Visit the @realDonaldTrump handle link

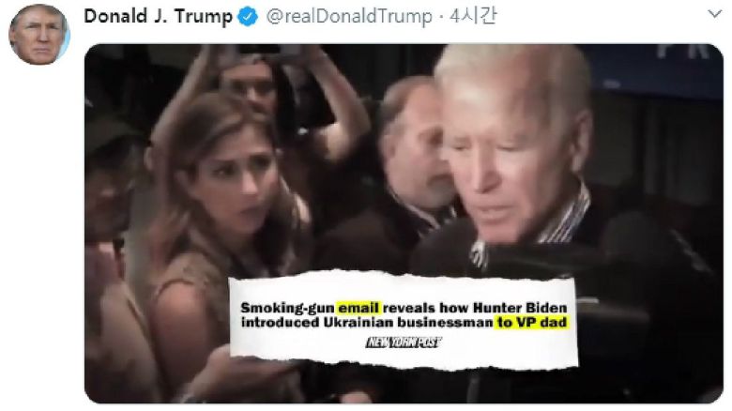(349, 17)
